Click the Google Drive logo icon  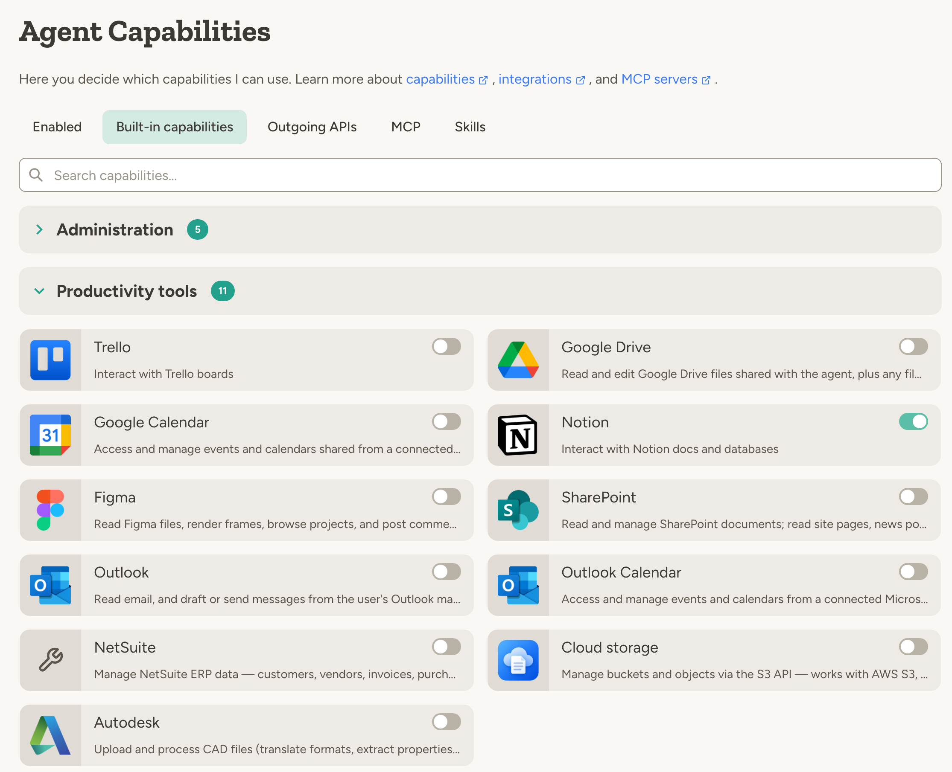(x=518, y=360)
